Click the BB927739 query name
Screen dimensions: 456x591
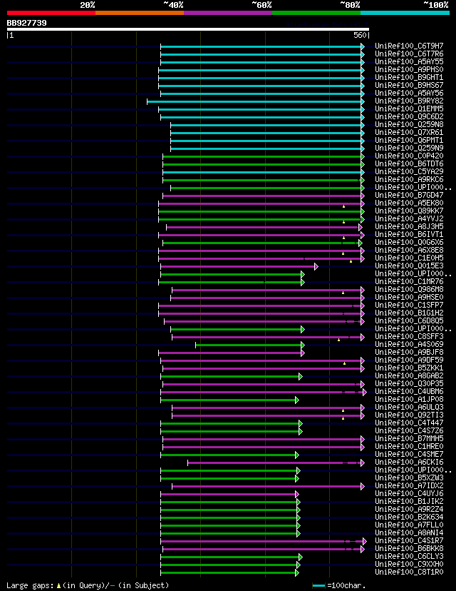pos(26,23)
